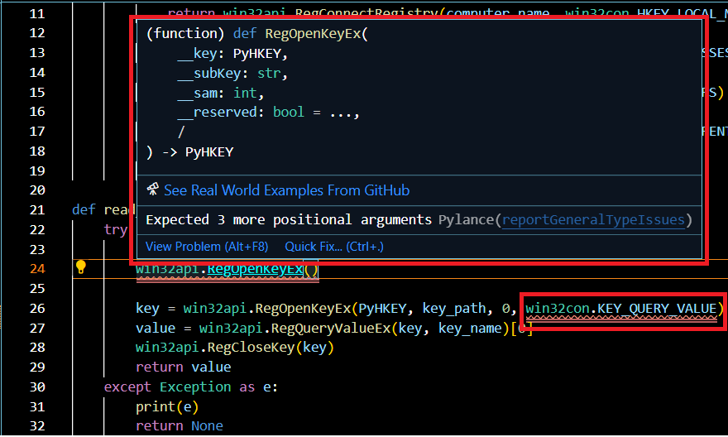728x437 pixels.
Task: Click Quick Fix... (Ctrl+.) link
Action: [x=334, y=247]
